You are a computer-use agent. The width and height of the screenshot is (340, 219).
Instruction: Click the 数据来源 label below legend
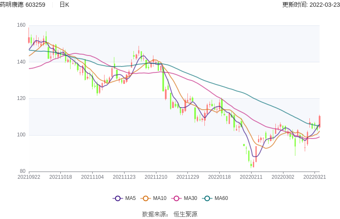[154, 214]
